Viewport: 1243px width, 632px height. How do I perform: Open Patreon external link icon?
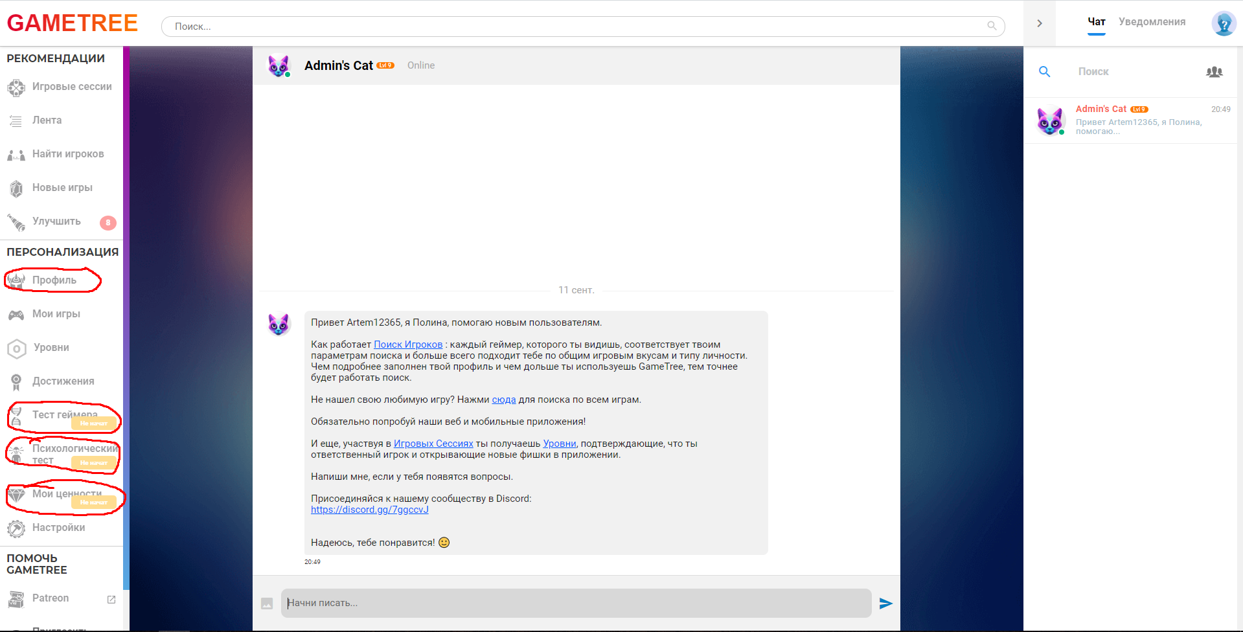[111, 599]
